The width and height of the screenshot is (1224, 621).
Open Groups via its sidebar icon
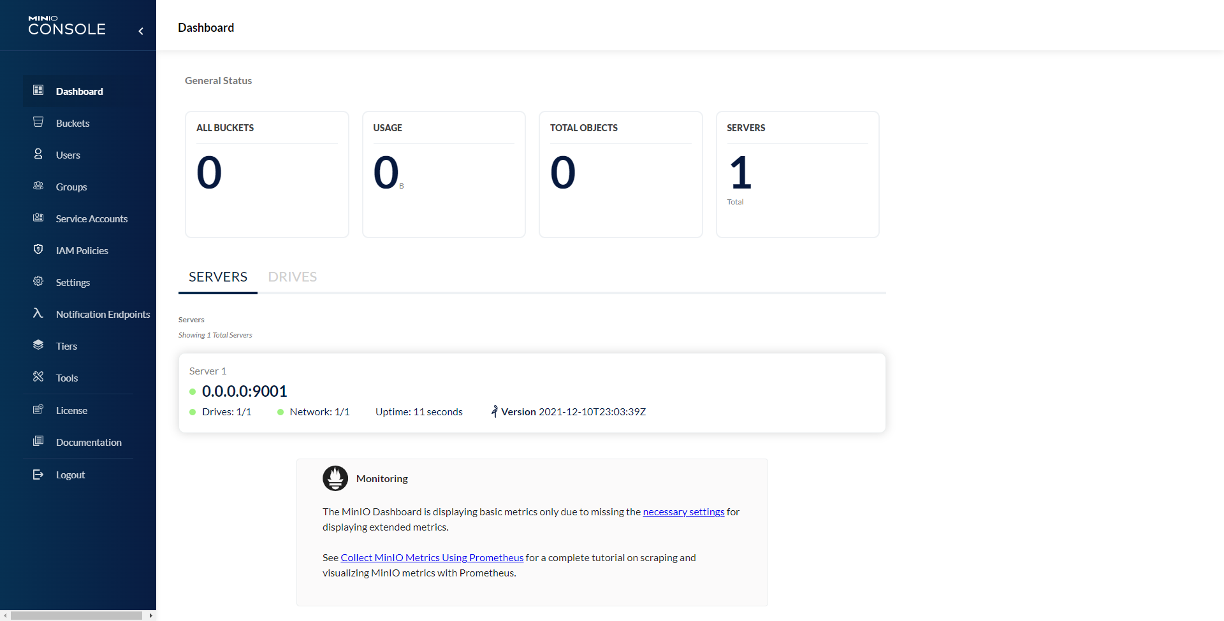coord(38,186)
